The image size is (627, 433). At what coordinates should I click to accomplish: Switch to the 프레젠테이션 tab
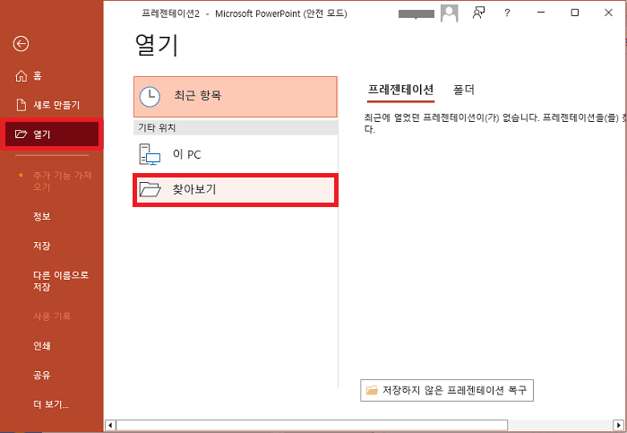(x=400, y=90)
